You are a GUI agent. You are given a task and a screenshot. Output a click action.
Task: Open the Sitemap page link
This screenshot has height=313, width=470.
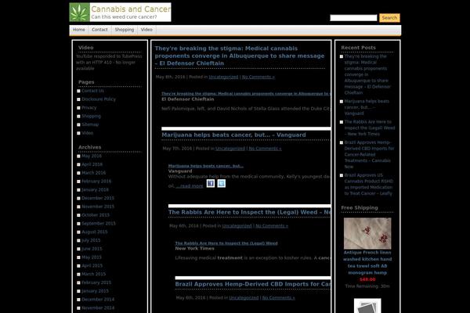click(x=90, y=124)
